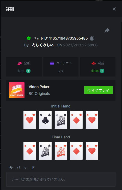
Task: Click the Video Poker title text
Action: [39, 87]
